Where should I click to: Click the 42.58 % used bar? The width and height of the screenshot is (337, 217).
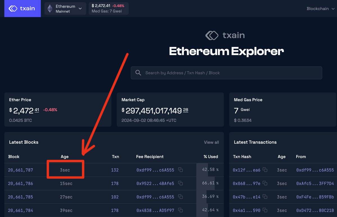(210, 170)
